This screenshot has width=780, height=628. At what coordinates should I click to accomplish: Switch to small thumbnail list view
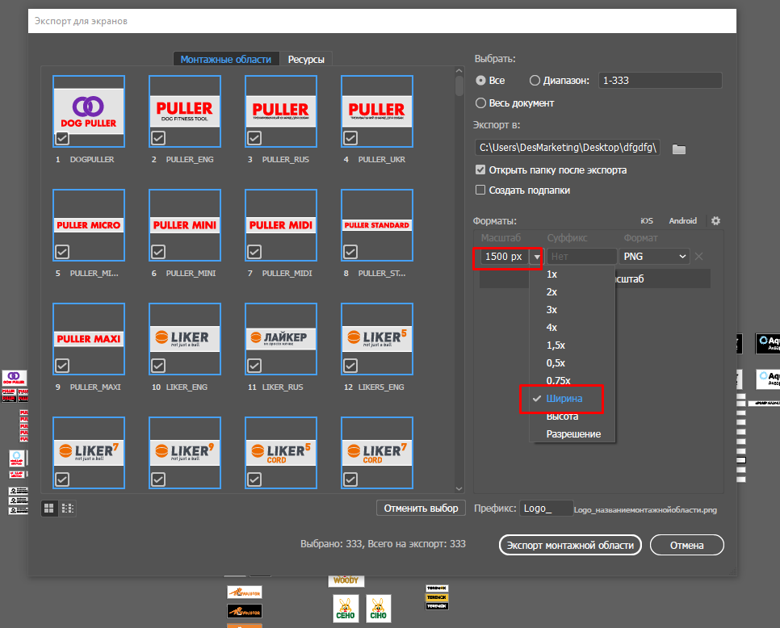pos(67,509)
